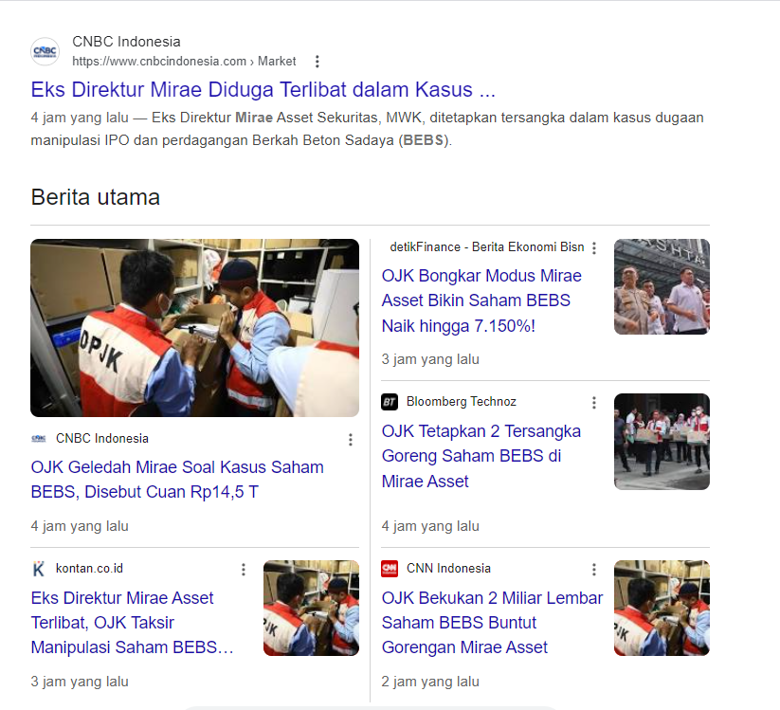Click the Bloomberg Technoz BT logo icon
The height and width of the screenshot is (710, 780).
(x=390, y=402)
